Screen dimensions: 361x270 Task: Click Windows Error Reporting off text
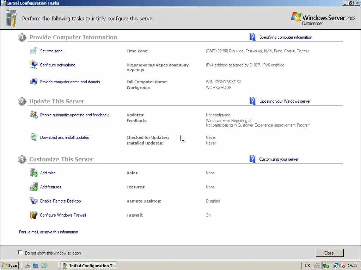tap(229, 121)
